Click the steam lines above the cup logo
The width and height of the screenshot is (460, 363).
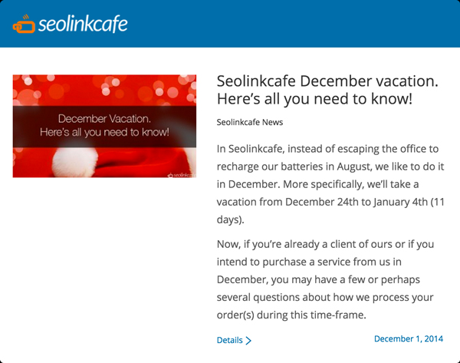[26, 17]
